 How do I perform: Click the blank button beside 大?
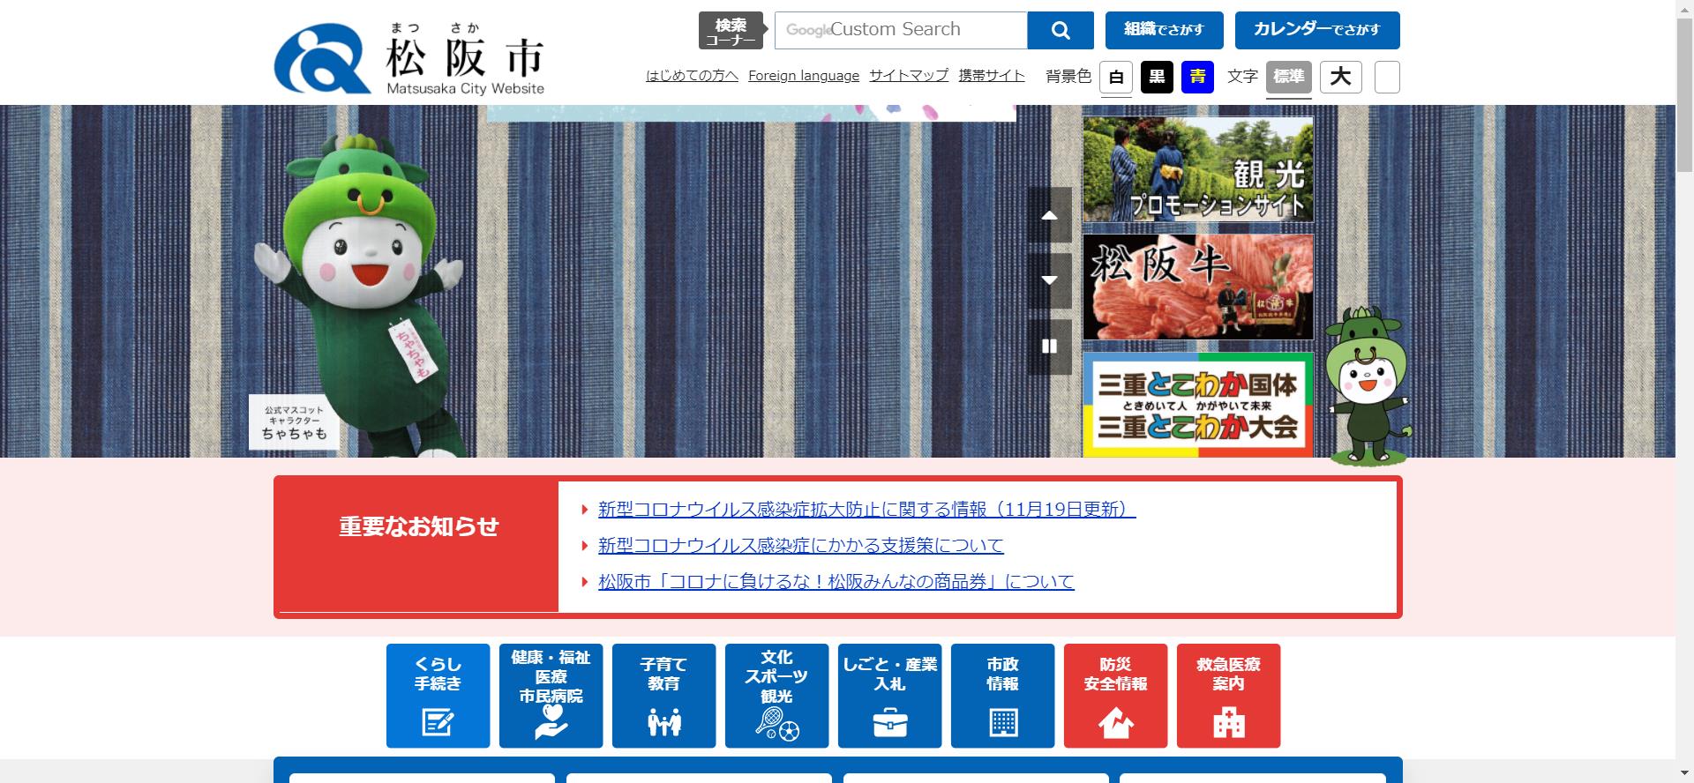coord(1387,77)
